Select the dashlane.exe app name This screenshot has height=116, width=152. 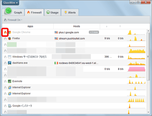point(20,63)
